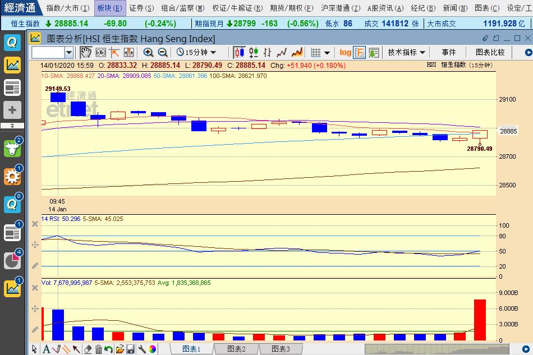
Task: Open the 权证/牛熊证 menu
Action: coord(237,8)
